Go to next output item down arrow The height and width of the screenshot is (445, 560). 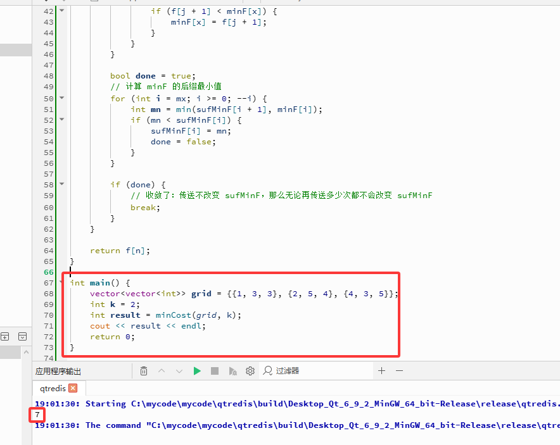click(x=179, y=371)
